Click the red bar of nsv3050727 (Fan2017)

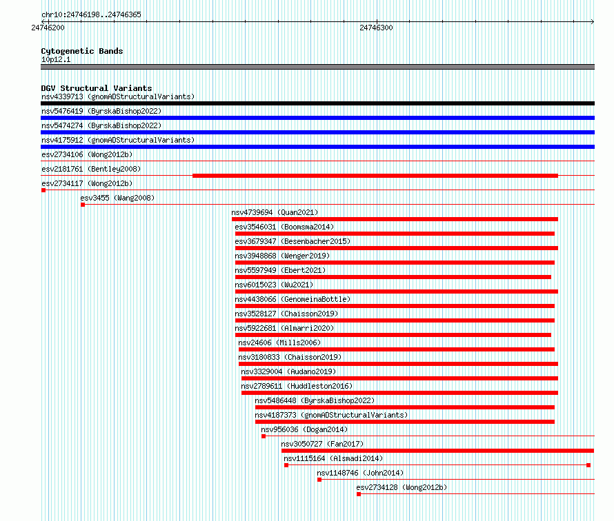click(438, 451)
